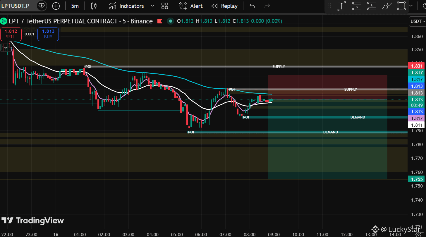
Task: Open the TradingView logo link
Action: (32, 221)
